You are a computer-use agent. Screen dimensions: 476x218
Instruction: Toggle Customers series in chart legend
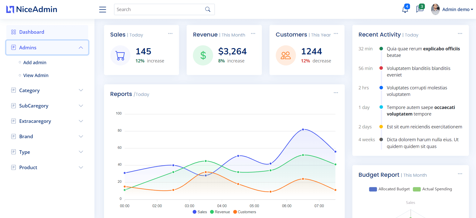(245, 212)
